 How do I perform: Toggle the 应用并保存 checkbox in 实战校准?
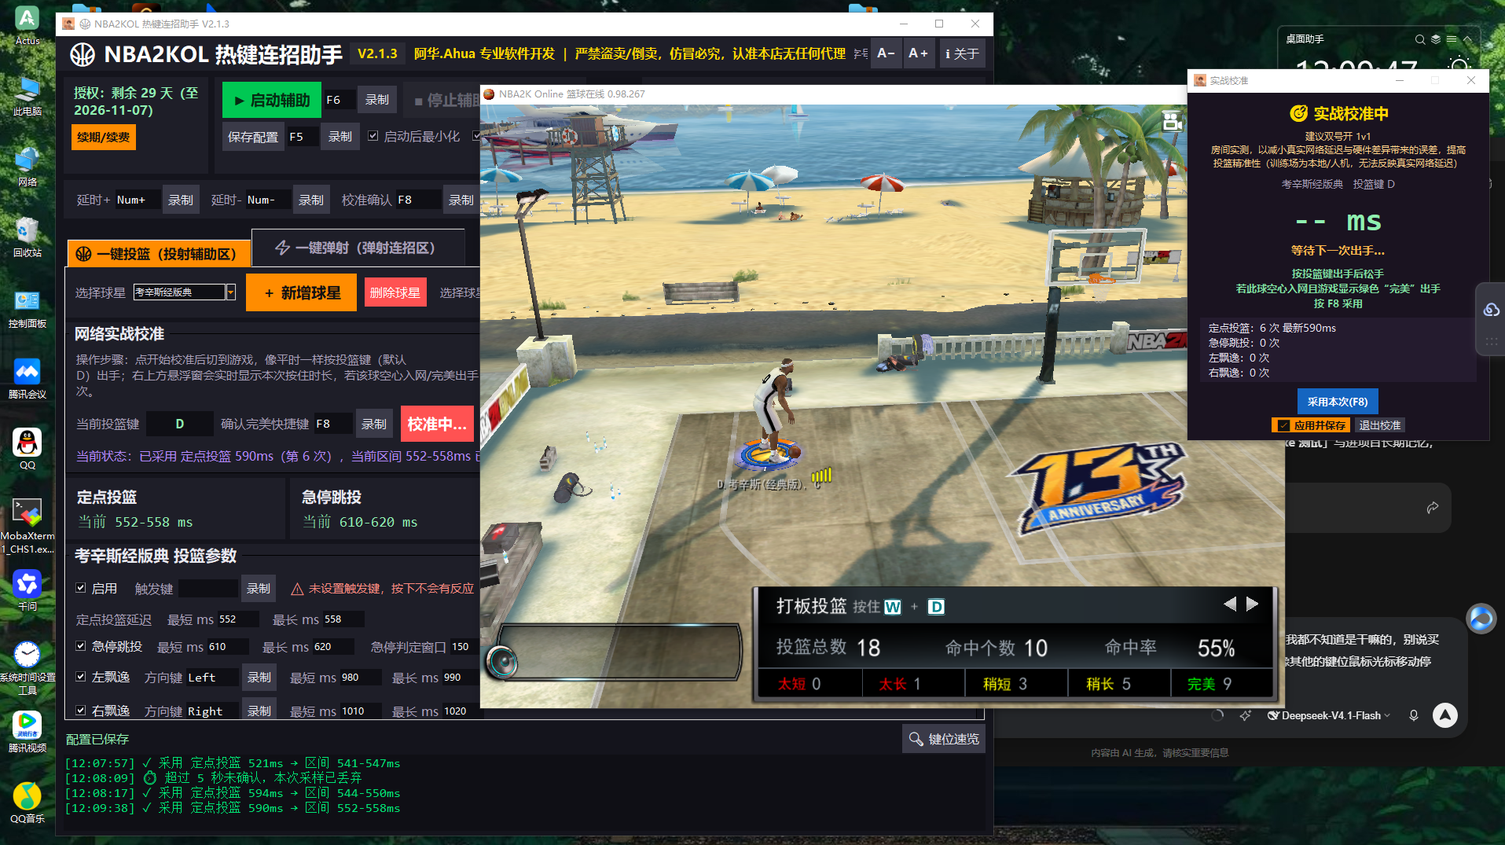tap(1283, 425)
